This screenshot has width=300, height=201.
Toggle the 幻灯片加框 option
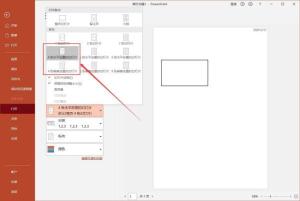(62, 77)
